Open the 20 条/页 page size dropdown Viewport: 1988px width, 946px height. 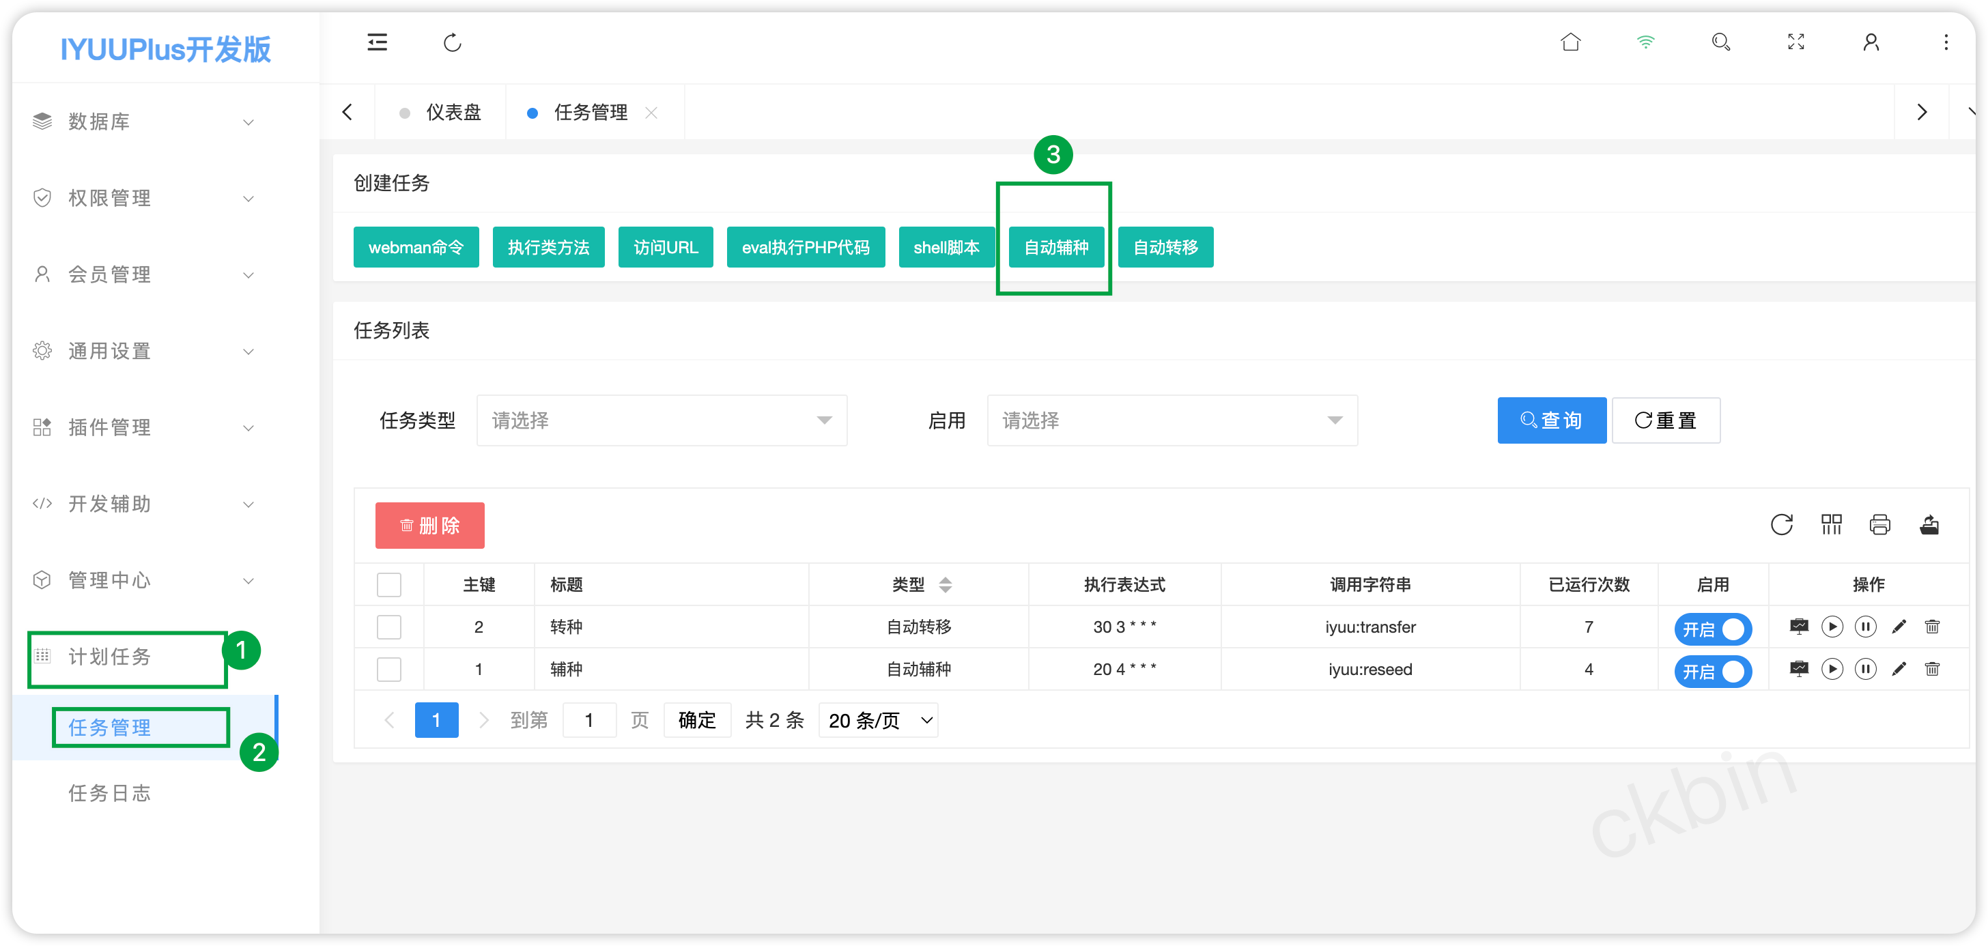(878, 720)
